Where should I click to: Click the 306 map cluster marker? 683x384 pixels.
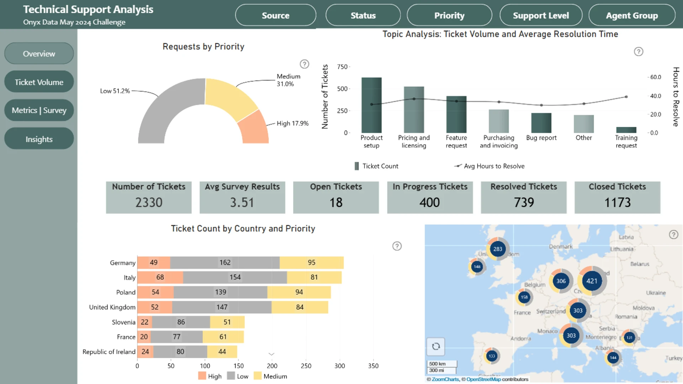pyautogui.click(x=561, y=281)
